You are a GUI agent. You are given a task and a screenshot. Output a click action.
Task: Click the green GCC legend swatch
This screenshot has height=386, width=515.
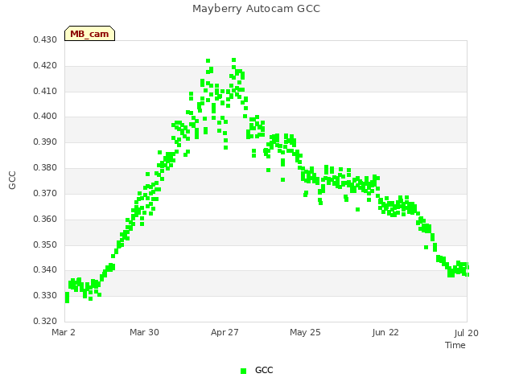point(243,371)
